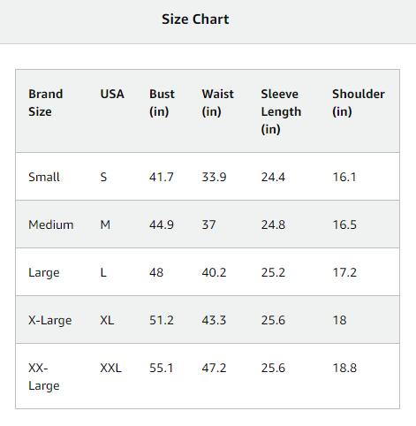Click the Waist (in) column header

pos(217,103)
